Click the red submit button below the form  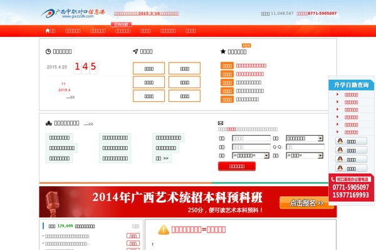[237, 166]
